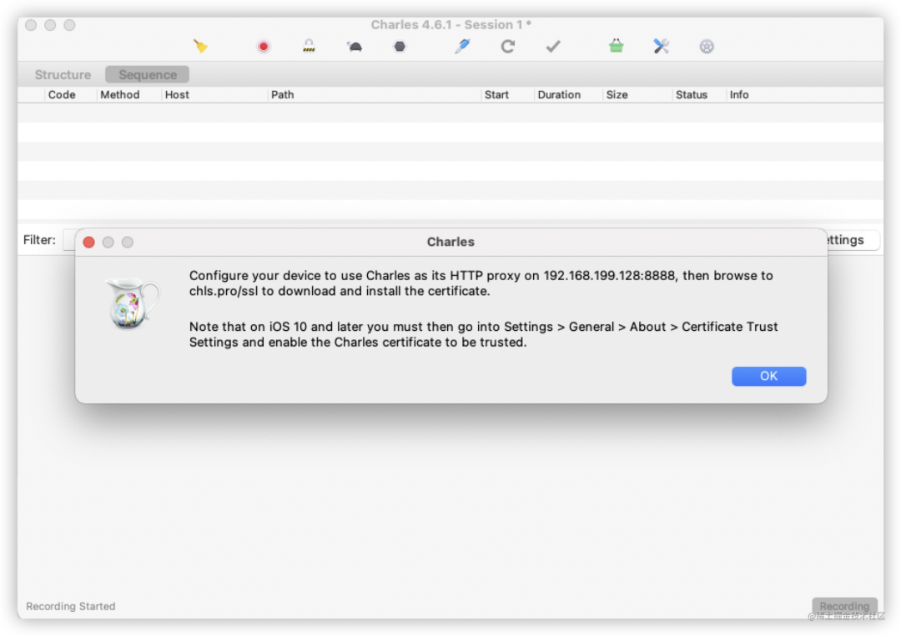The width and height of the screenshot is (901, 636).
Task: Open Compose with the pen icon
Action: [x=462, y=46]
